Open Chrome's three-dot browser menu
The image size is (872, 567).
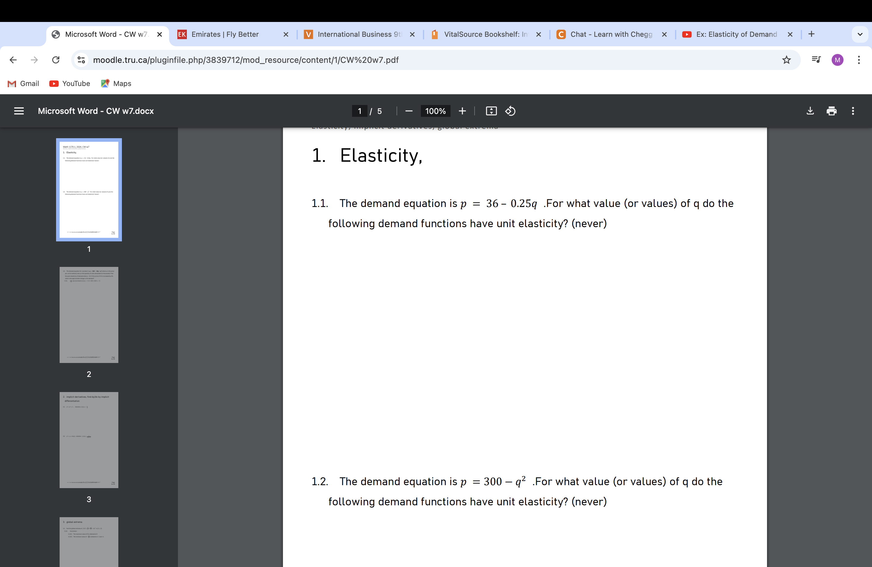click(859, 60)
